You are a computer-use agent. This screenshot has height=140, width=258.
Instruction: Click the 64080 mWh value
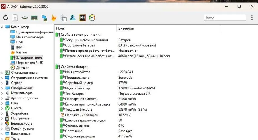127,104
